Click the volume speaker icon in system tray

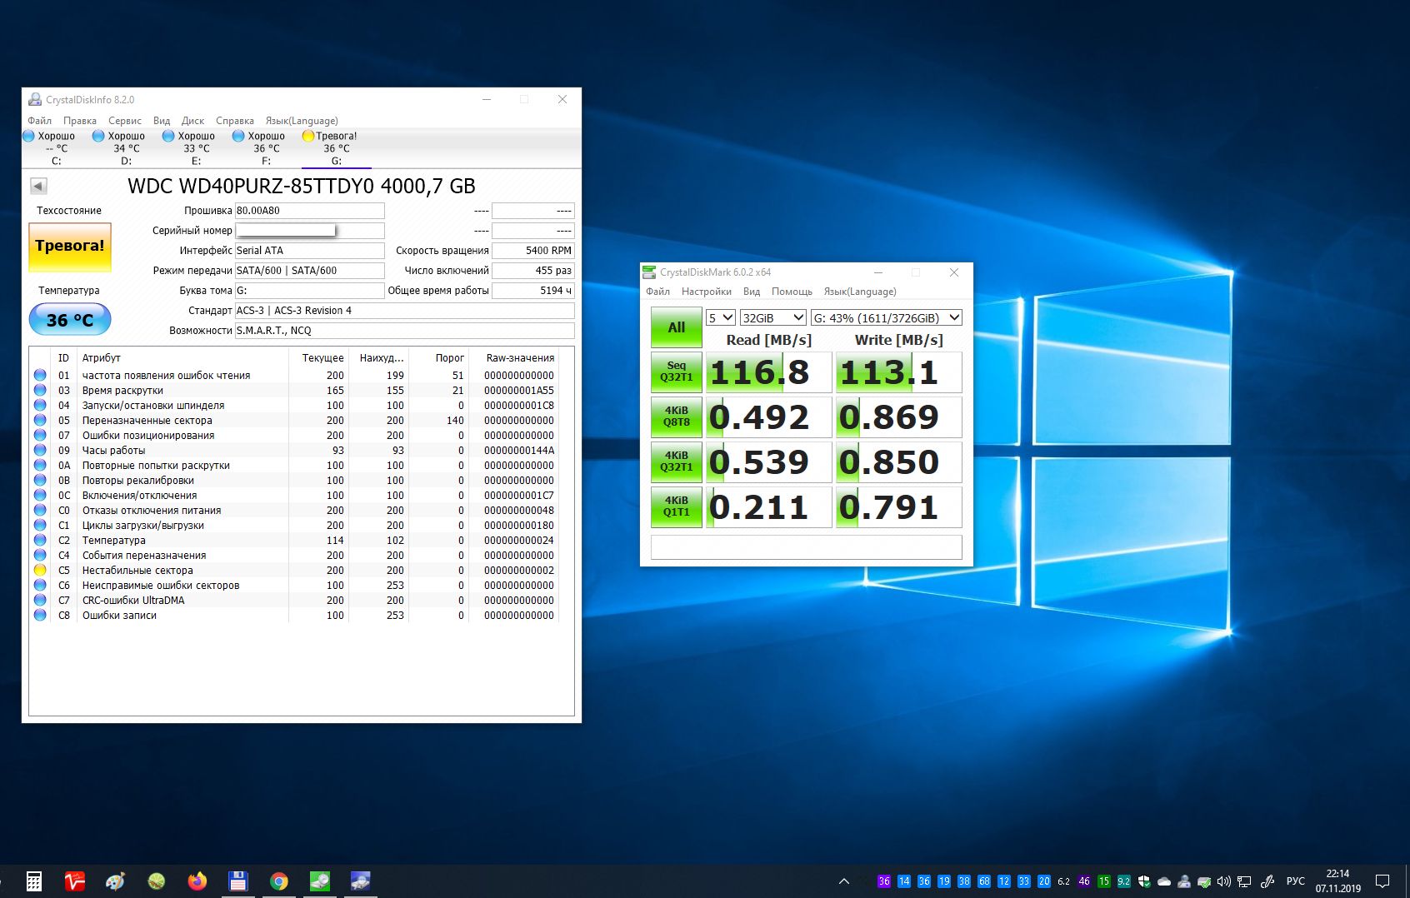pyautogui.click(x=1223, y=881)
